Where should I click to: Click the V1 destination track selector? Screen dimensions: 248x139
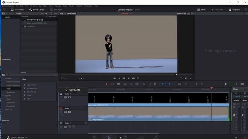pyautogui.click(x=61, y=108)
